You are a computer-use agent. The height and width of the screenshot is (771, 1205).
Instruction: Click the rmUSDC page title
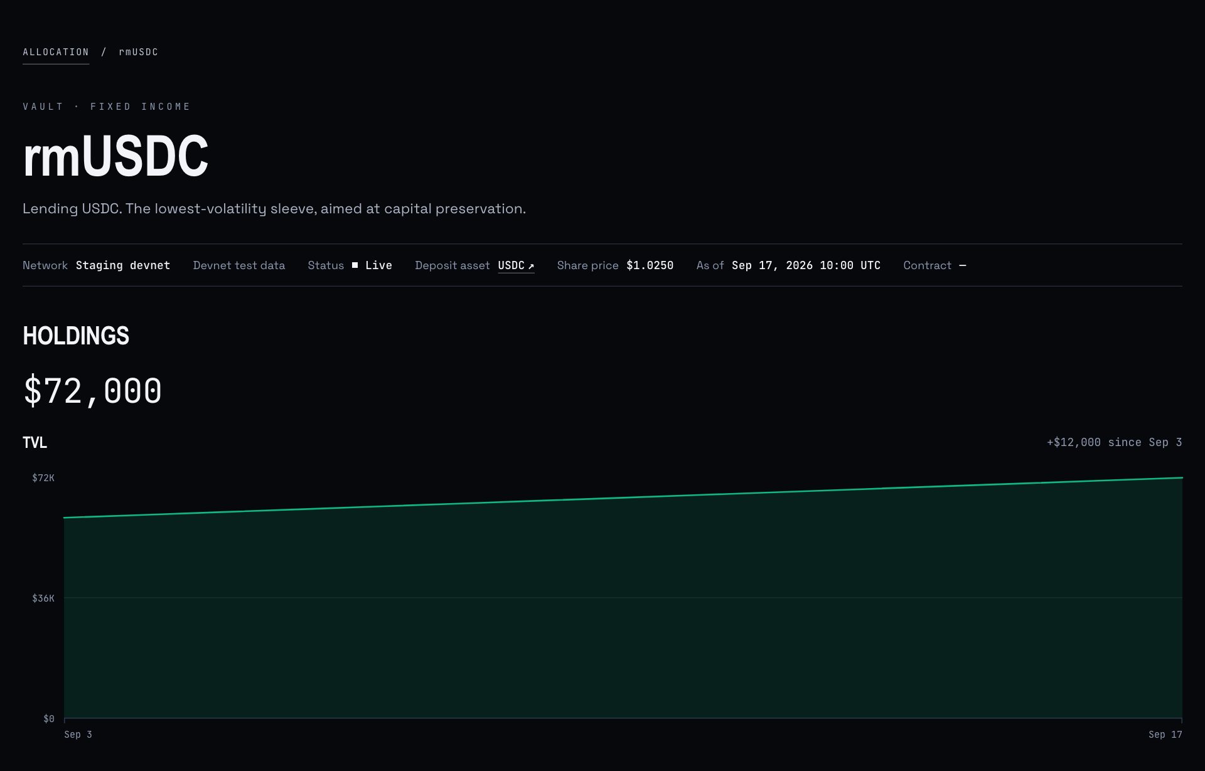coord(115,156)
